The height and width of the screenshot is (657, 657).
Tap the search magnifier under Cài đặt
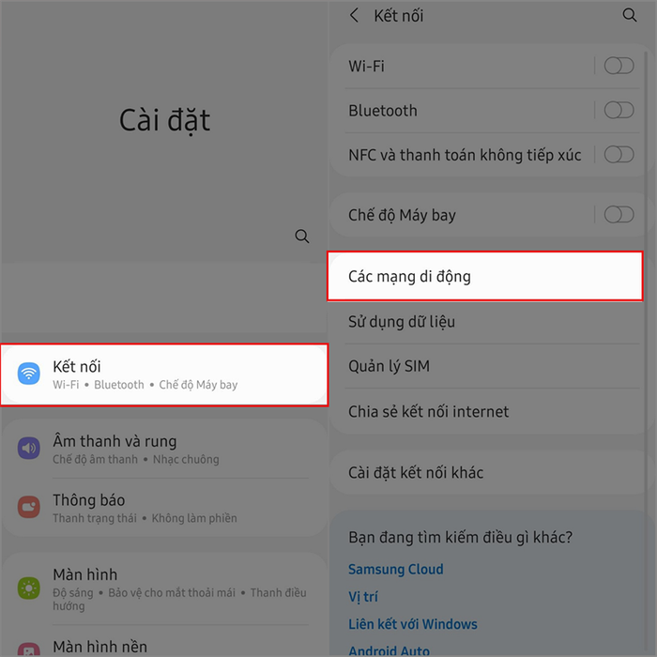pyautogui.click(x=301, y=237)
